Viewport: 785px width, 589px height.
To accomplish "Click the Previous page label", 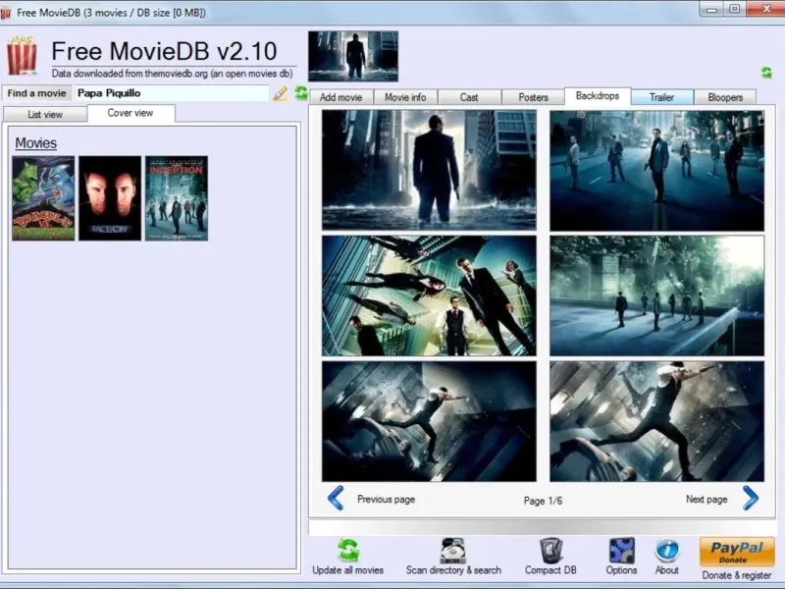I will coord(386,500).
